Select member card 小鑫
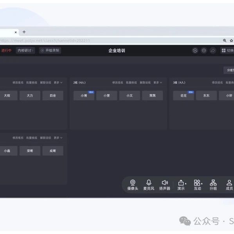This screenshot has height=234, width=234. coord(9,151)
